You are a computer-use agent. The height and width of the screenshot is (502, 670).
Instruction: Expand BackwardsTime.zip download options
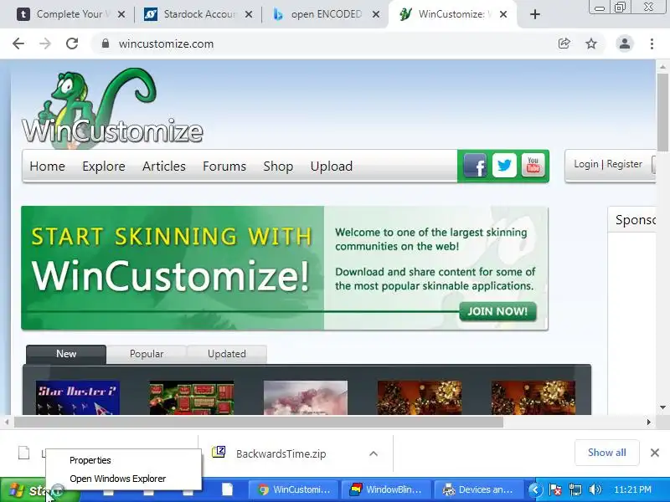pos(374,453)
